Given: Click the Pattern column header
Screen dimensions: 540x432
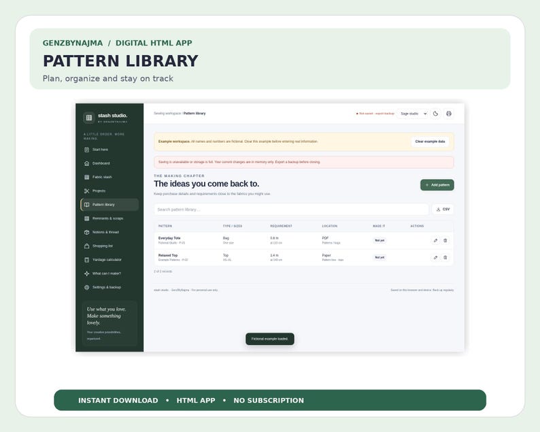Looking at the screenshot, I should point(165,226).
